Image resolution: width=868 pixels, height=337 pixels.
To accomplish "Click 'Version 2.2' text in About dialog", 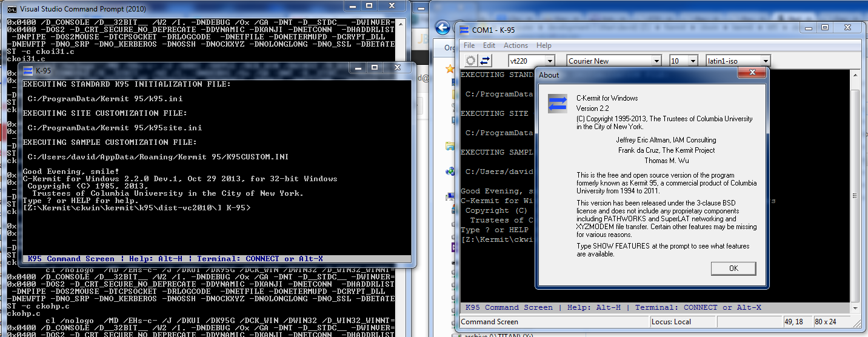I will (x=593, y=108).
